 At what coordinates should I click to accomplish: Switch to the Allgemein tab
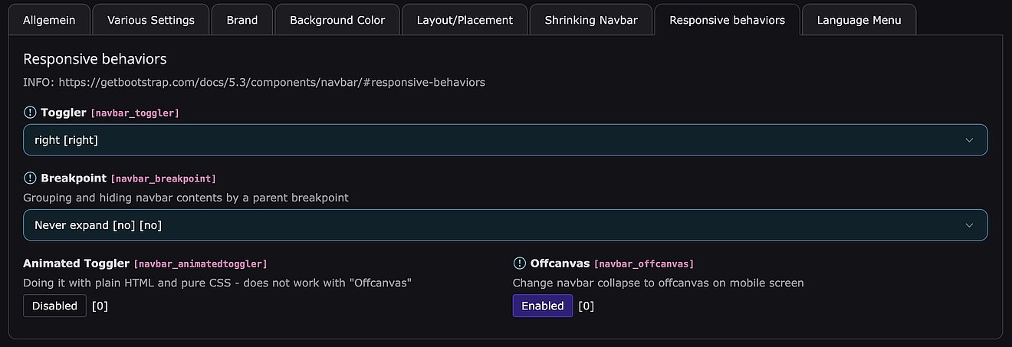pos(49,20)
